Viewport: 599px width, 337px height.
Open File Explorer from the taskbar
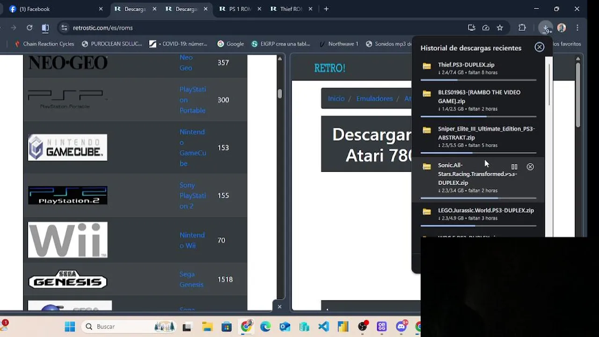click(x=207, y=326)
